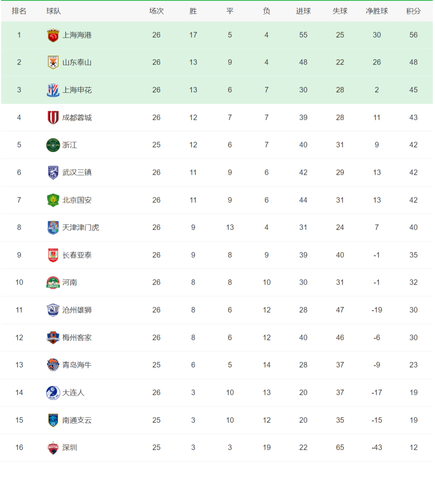This screenshot has width=435, height=482.
Task: Select the 上海申花 club badge
Action: [x=53, y=90]
